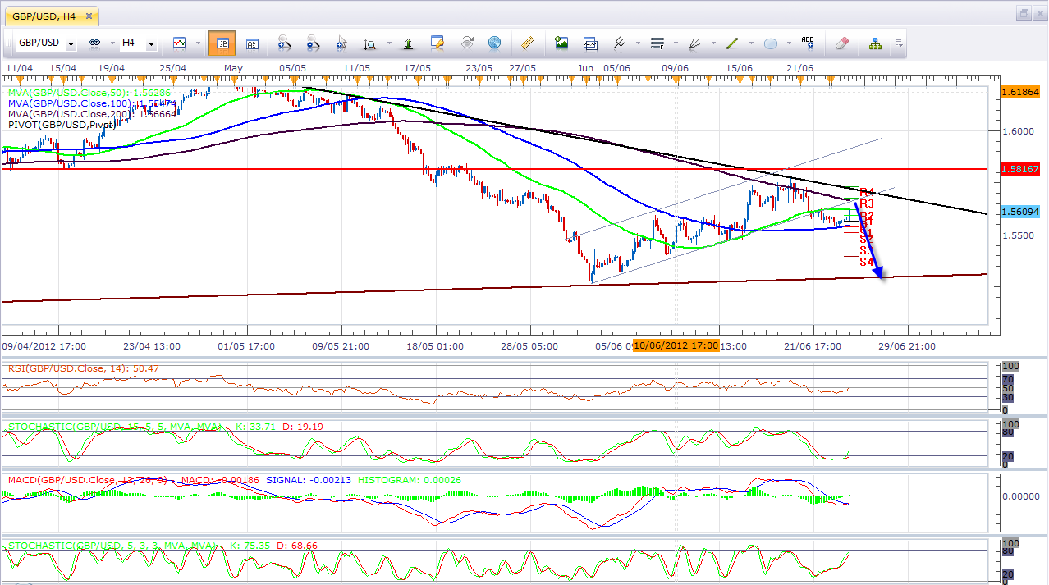The image size is (1049, 585).
Task: Click the S4 pivot level label
Action: [x=866, y=262]
